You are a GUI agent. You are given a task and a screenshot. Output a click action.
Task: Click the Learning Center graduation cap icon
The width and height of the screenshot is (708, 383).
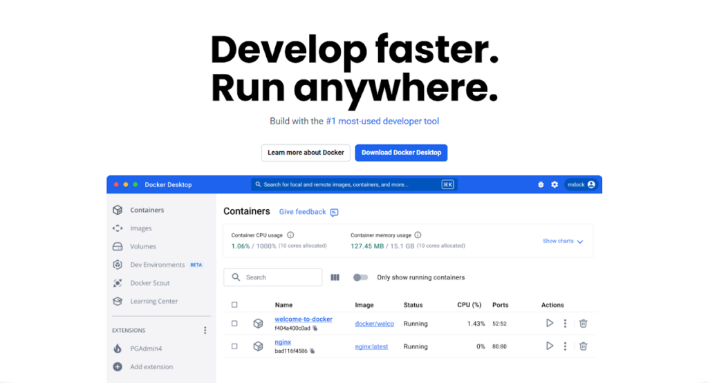[x=118, y=301]
